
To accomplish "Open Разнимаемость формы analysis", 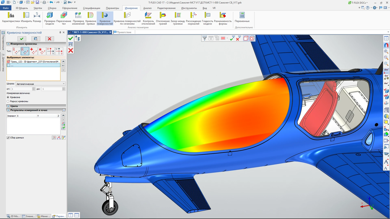I will [x=223, y=19].
